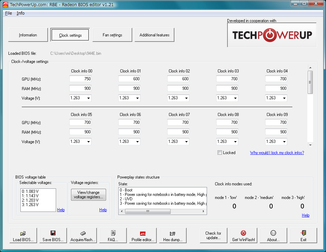Click the Exit door icon button
The image size is (326, 252).
[303, 236]
